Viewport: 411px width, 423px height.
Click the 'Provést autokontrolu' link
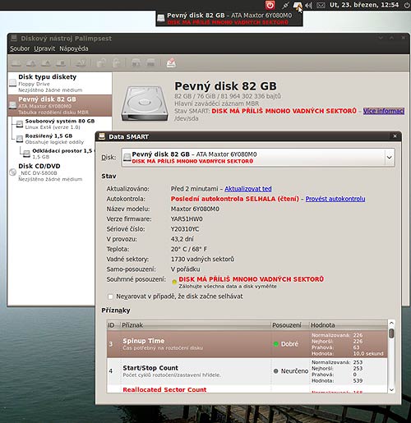(335, 199)
